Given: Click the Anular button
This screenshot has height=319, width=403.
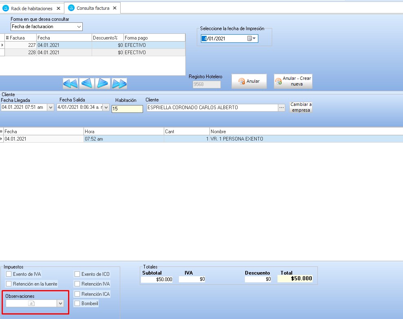Looking at the screenshot, I should (249, 81).
